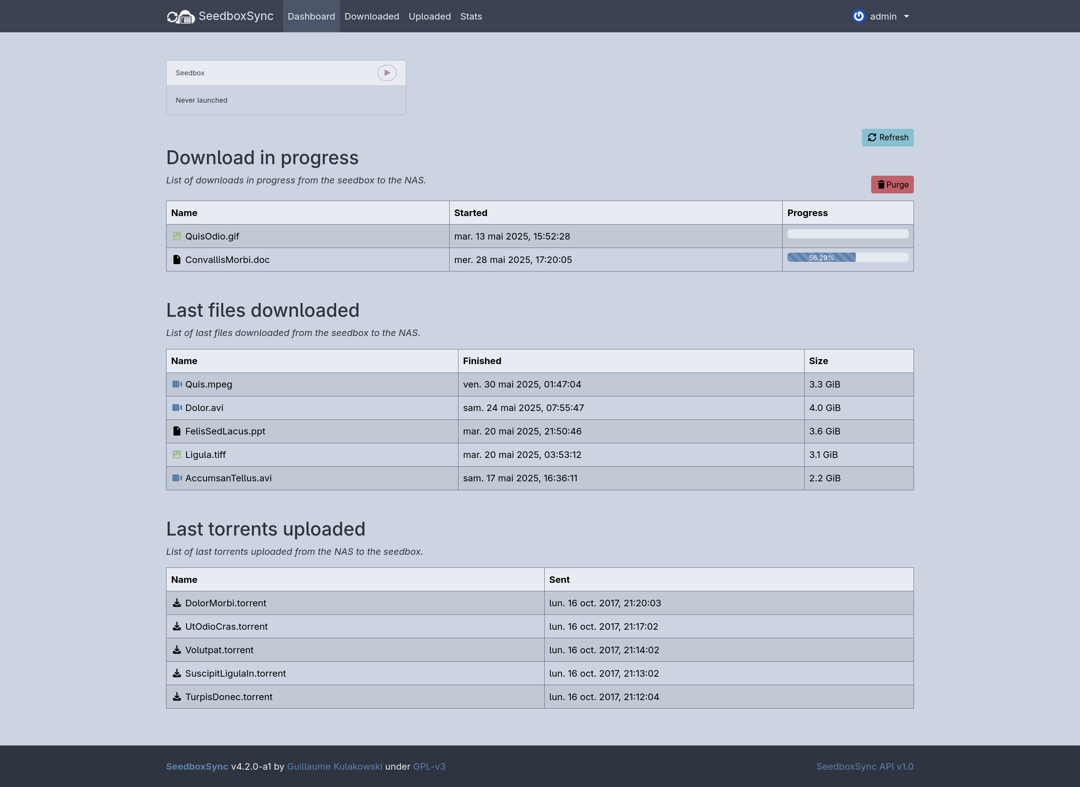The image size is (1080, 787).
Task: Click the image icon beside QuisOdio.gif
Action: point(177,236)
